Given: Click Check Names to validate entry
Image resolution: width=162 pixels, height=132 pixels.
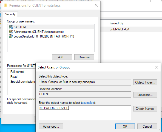Looking at the screenshot, I should pyautogui.click(x=145, y=108).
